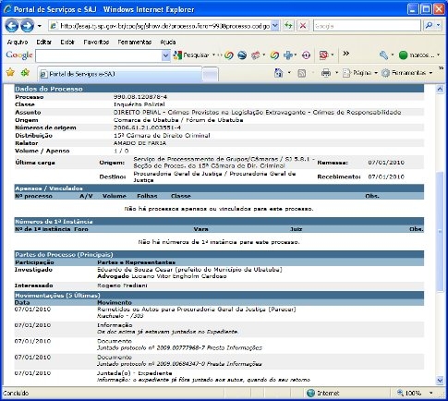Expand the address bar history dropdown
Screen dimensions: 448x401
[275, 26]
